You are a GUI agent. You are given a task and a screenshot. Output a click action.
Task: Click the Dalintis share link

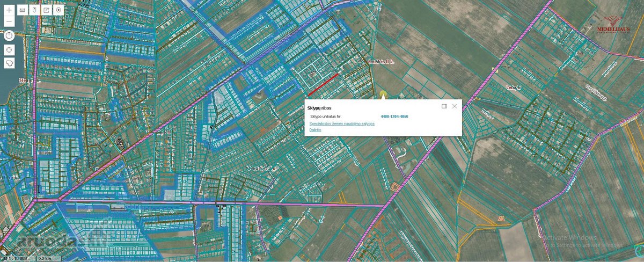315,130
